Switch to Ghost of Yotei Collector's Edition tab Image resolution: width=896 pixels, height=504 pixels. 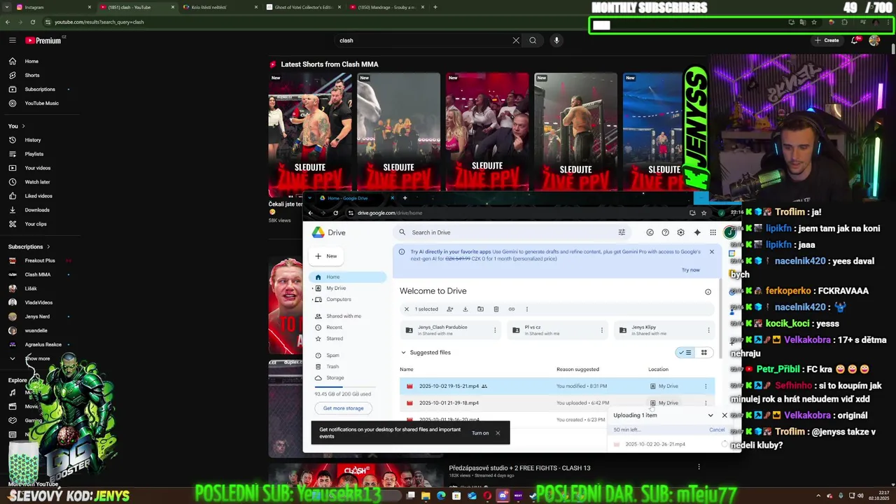(x=304, y=7)
